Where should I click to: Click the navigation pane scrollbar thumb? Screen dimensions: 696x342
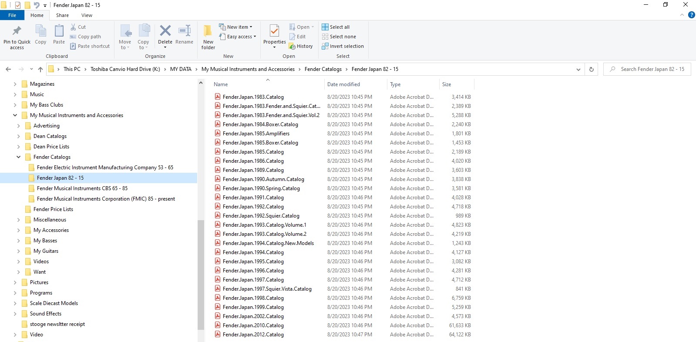click(x=201, y=275)
